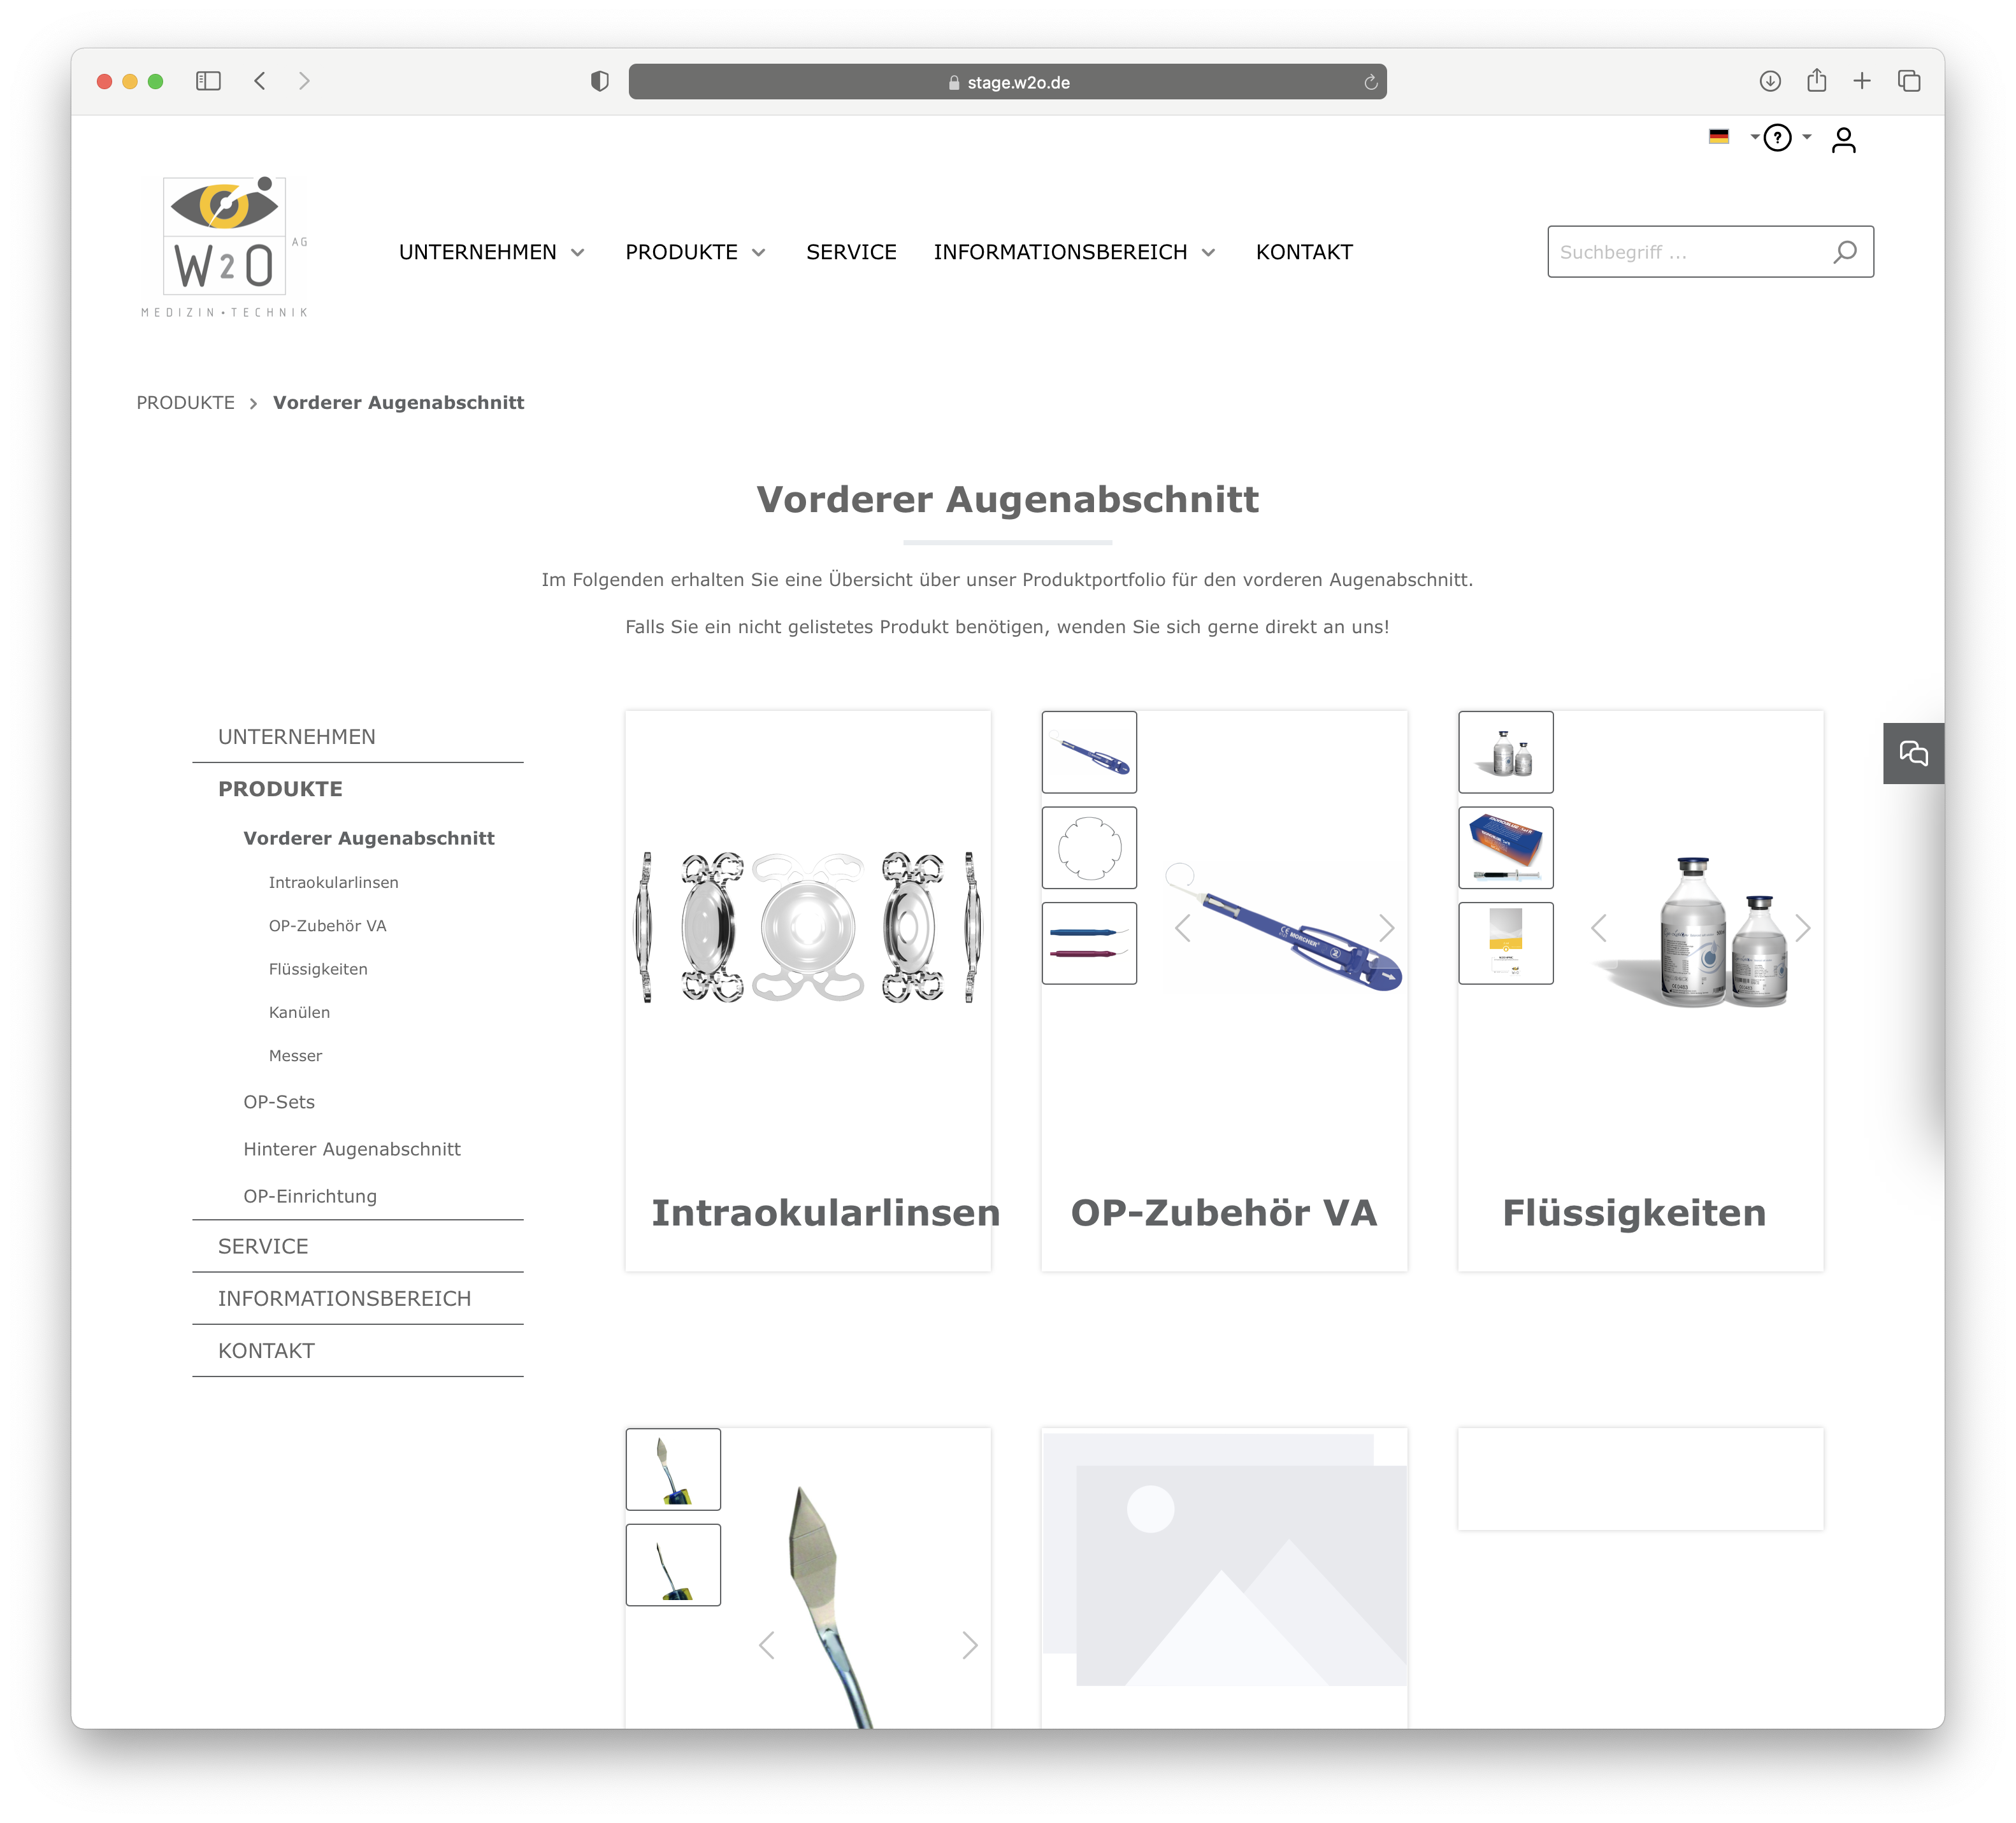Reload page via address bar icon

click(1370, 82)
